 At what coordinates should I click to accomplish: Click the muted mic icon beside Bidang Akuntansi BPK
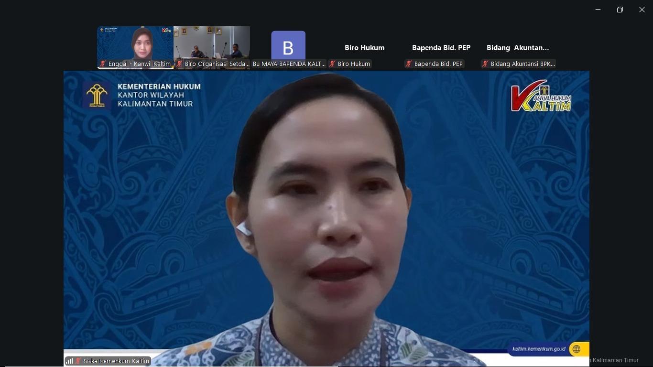[485, 64]
